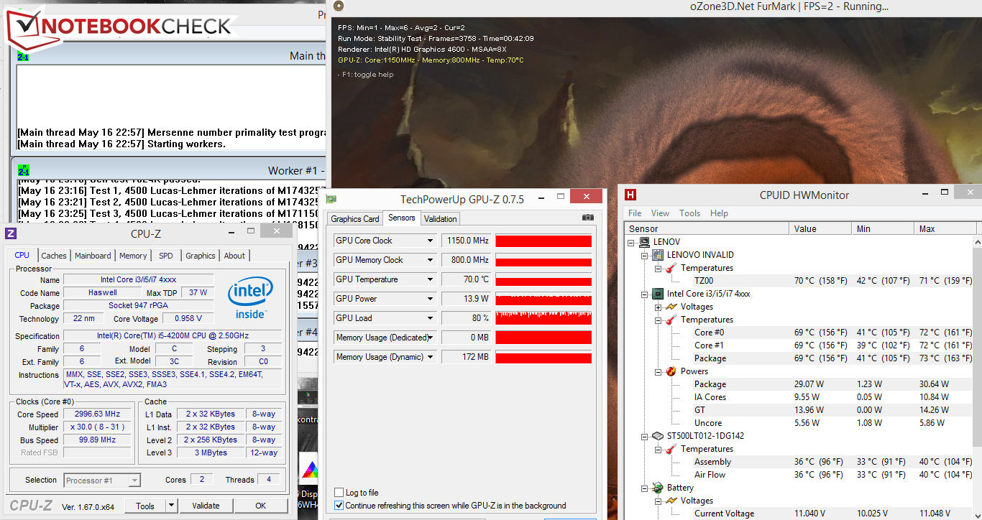Open the Memory Usage (Dynamic) dropdown
Viewport: 982px width, 520px height.
click(x=431, y=357)
